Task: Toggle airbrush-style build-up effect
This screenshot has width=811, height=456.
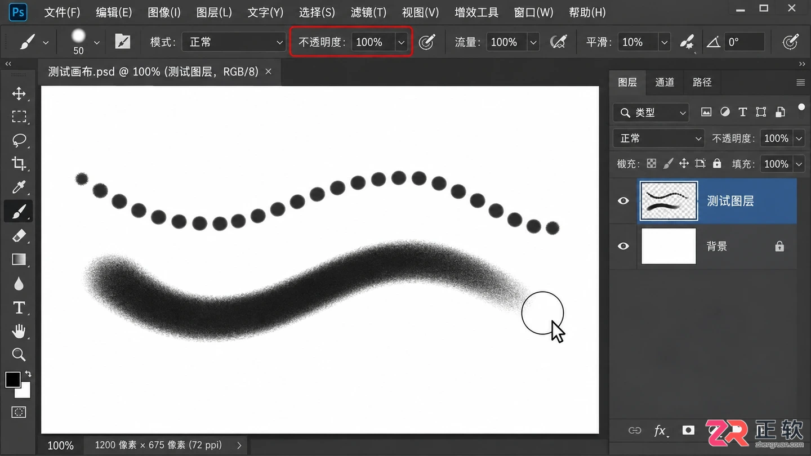Action: 558,42
